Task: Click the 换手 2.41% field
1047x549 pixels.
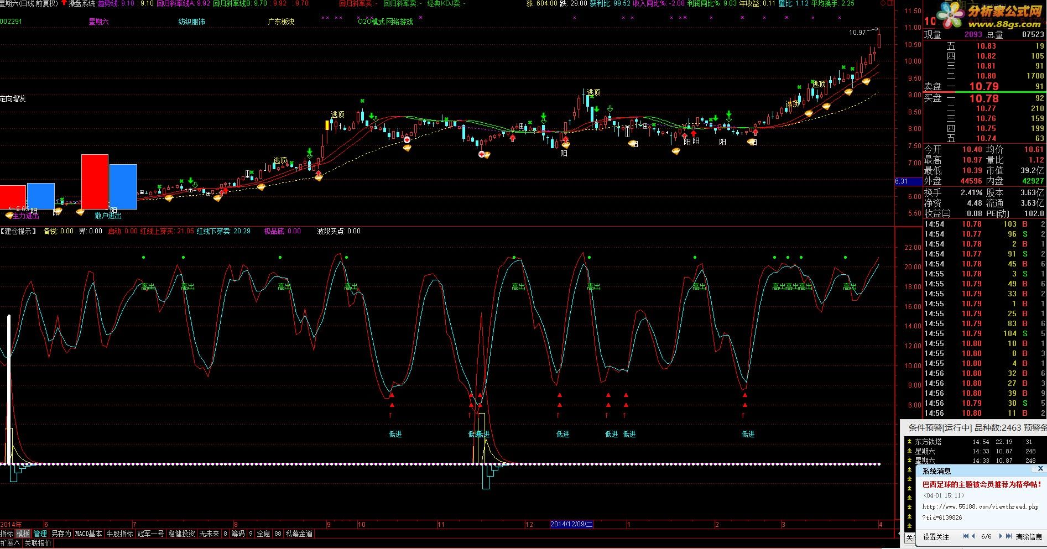Action: pos(953,192)
